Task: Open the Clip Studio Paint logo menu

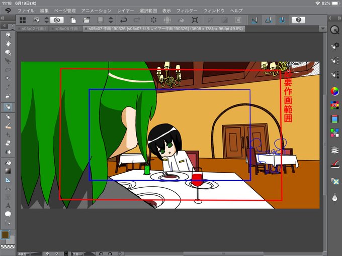Action: tap(8, 11)
